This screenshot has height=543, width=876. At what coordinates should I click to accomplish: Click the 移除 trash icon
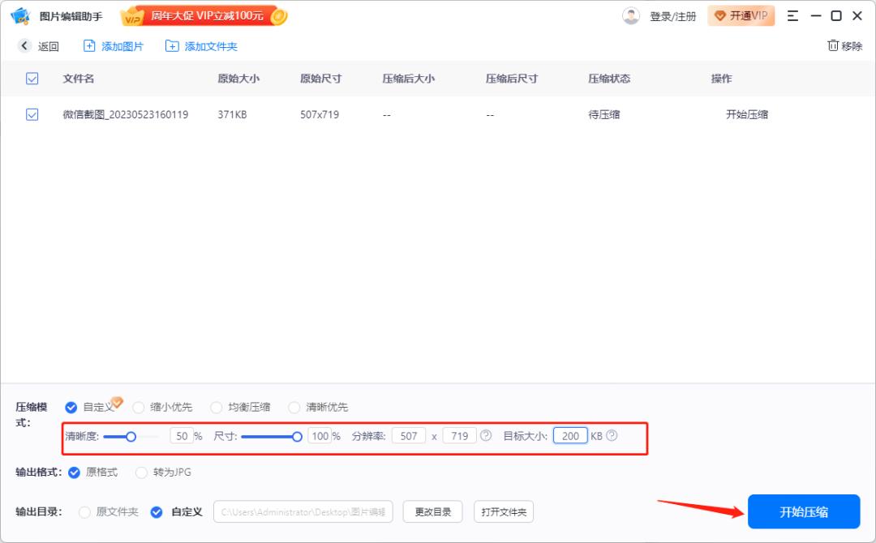tap(831, 46)
